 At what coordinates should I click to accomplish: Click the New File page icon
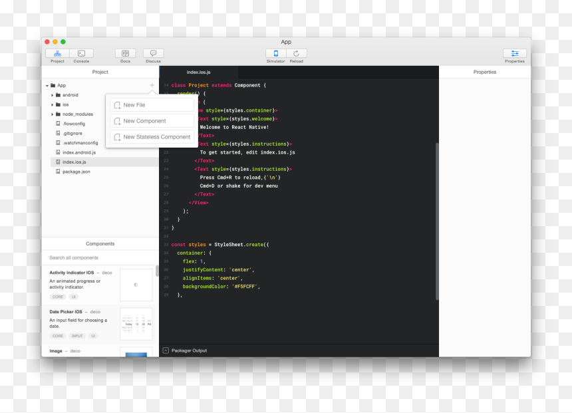point(117,105)
